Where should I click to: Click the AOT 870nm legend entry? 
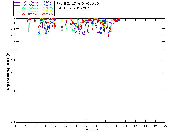[34, 11]
